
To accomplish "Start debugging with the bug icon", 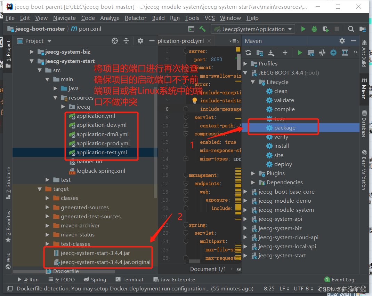I will (x=314, y=29).
